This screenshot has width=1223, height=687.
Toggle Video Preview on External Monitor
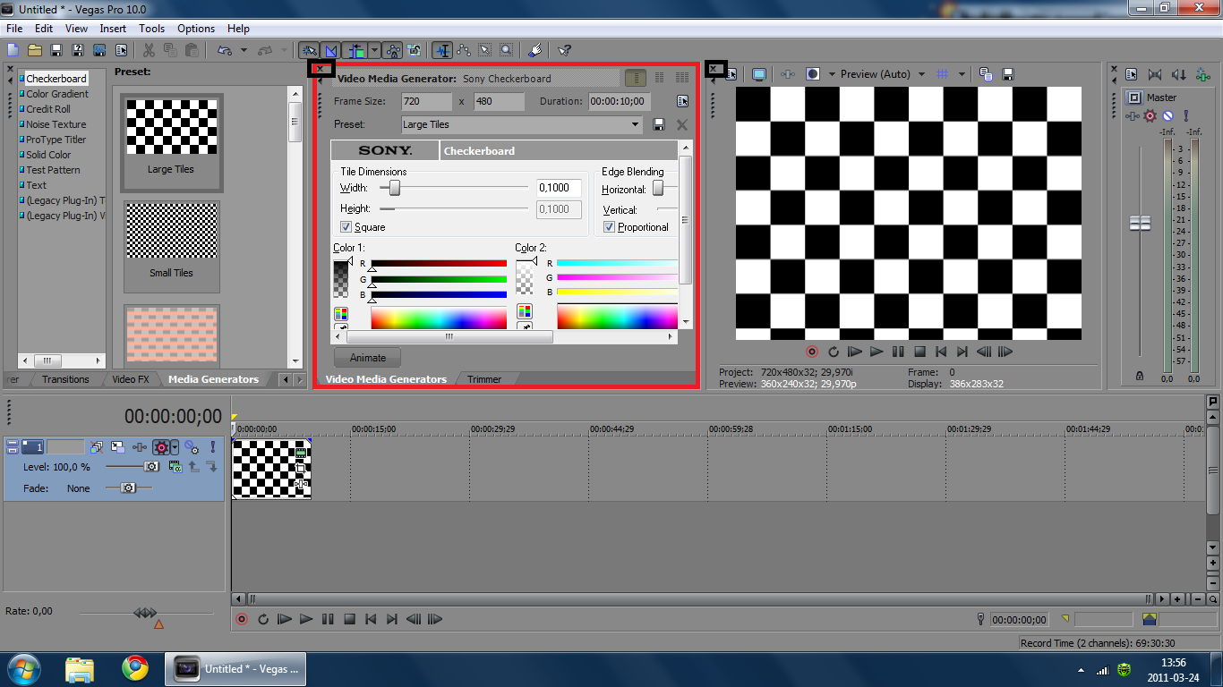[x=759, y=74]
